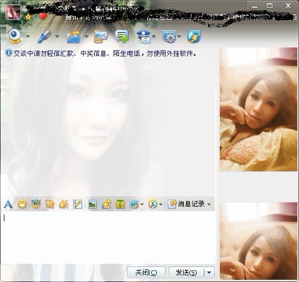This screenshot has width=299, height=282.
Task: Expand the file transfer options arrow
Action: (86, 36)
